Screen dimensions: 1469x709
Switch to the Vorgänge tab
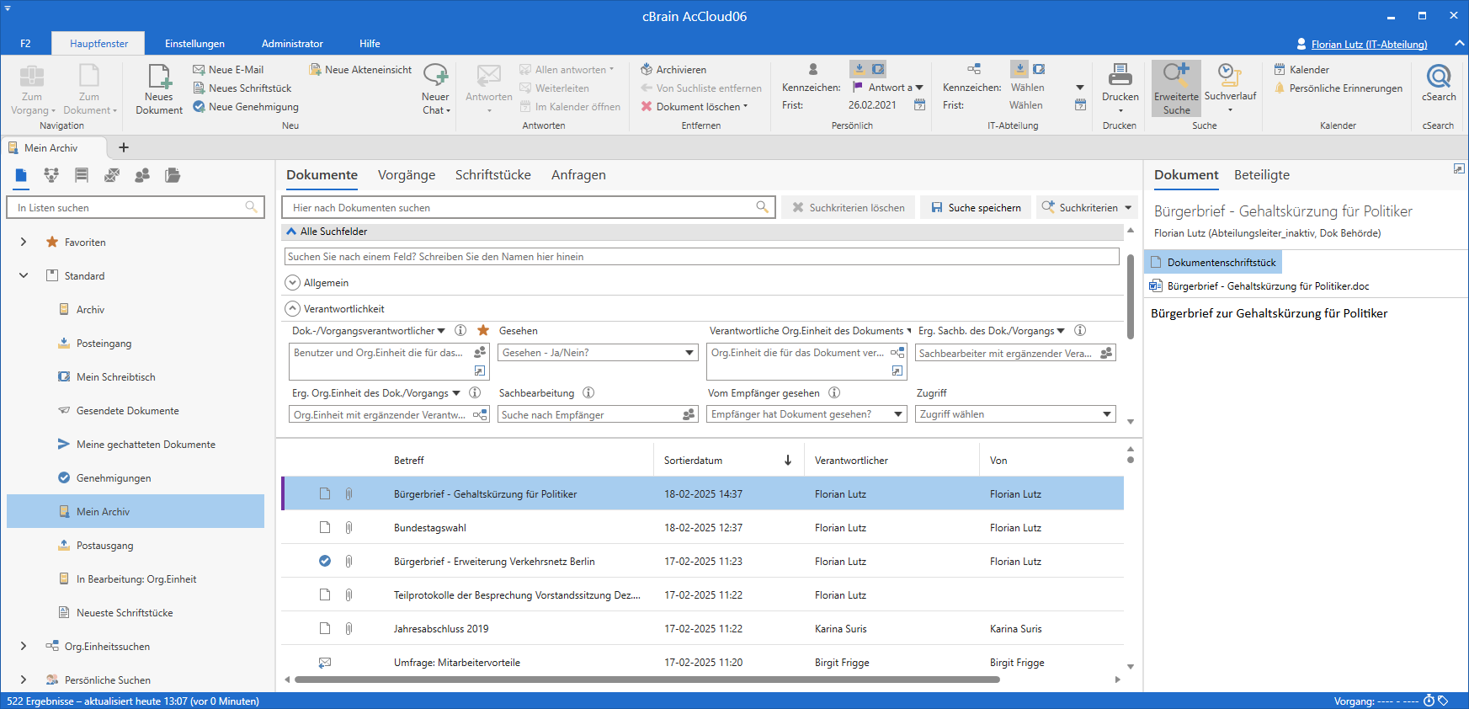point(407,175)
